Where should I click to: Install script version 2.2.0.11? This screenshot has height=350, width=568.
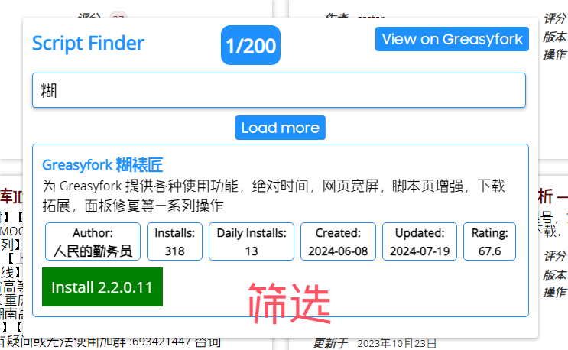pos(102,287)
